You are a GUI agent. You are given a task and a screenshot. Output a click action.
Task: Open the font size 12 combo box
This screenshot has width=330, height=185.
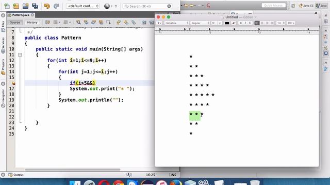coord(217,23)
